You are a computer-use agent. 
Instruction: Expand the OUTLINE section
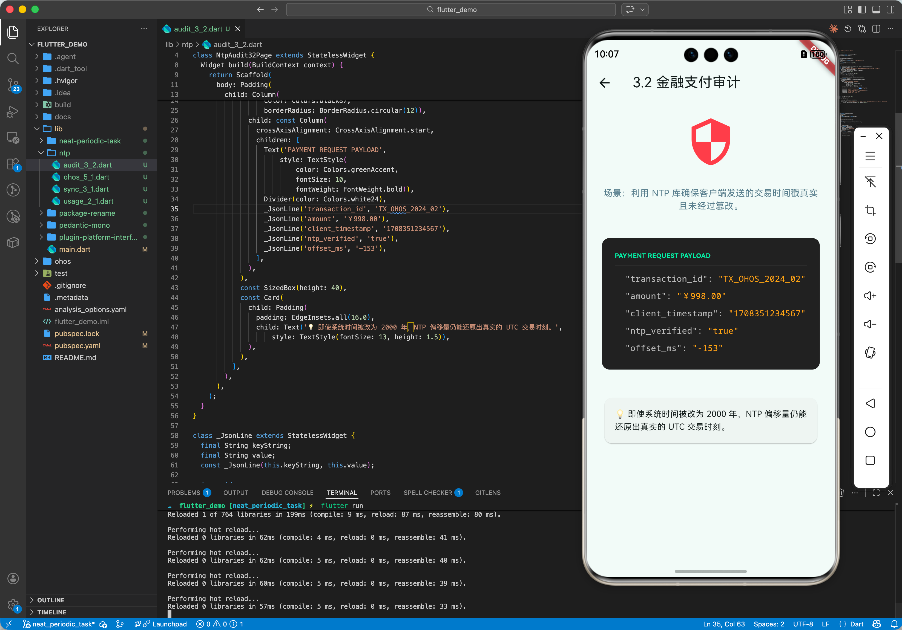[51, 600]
